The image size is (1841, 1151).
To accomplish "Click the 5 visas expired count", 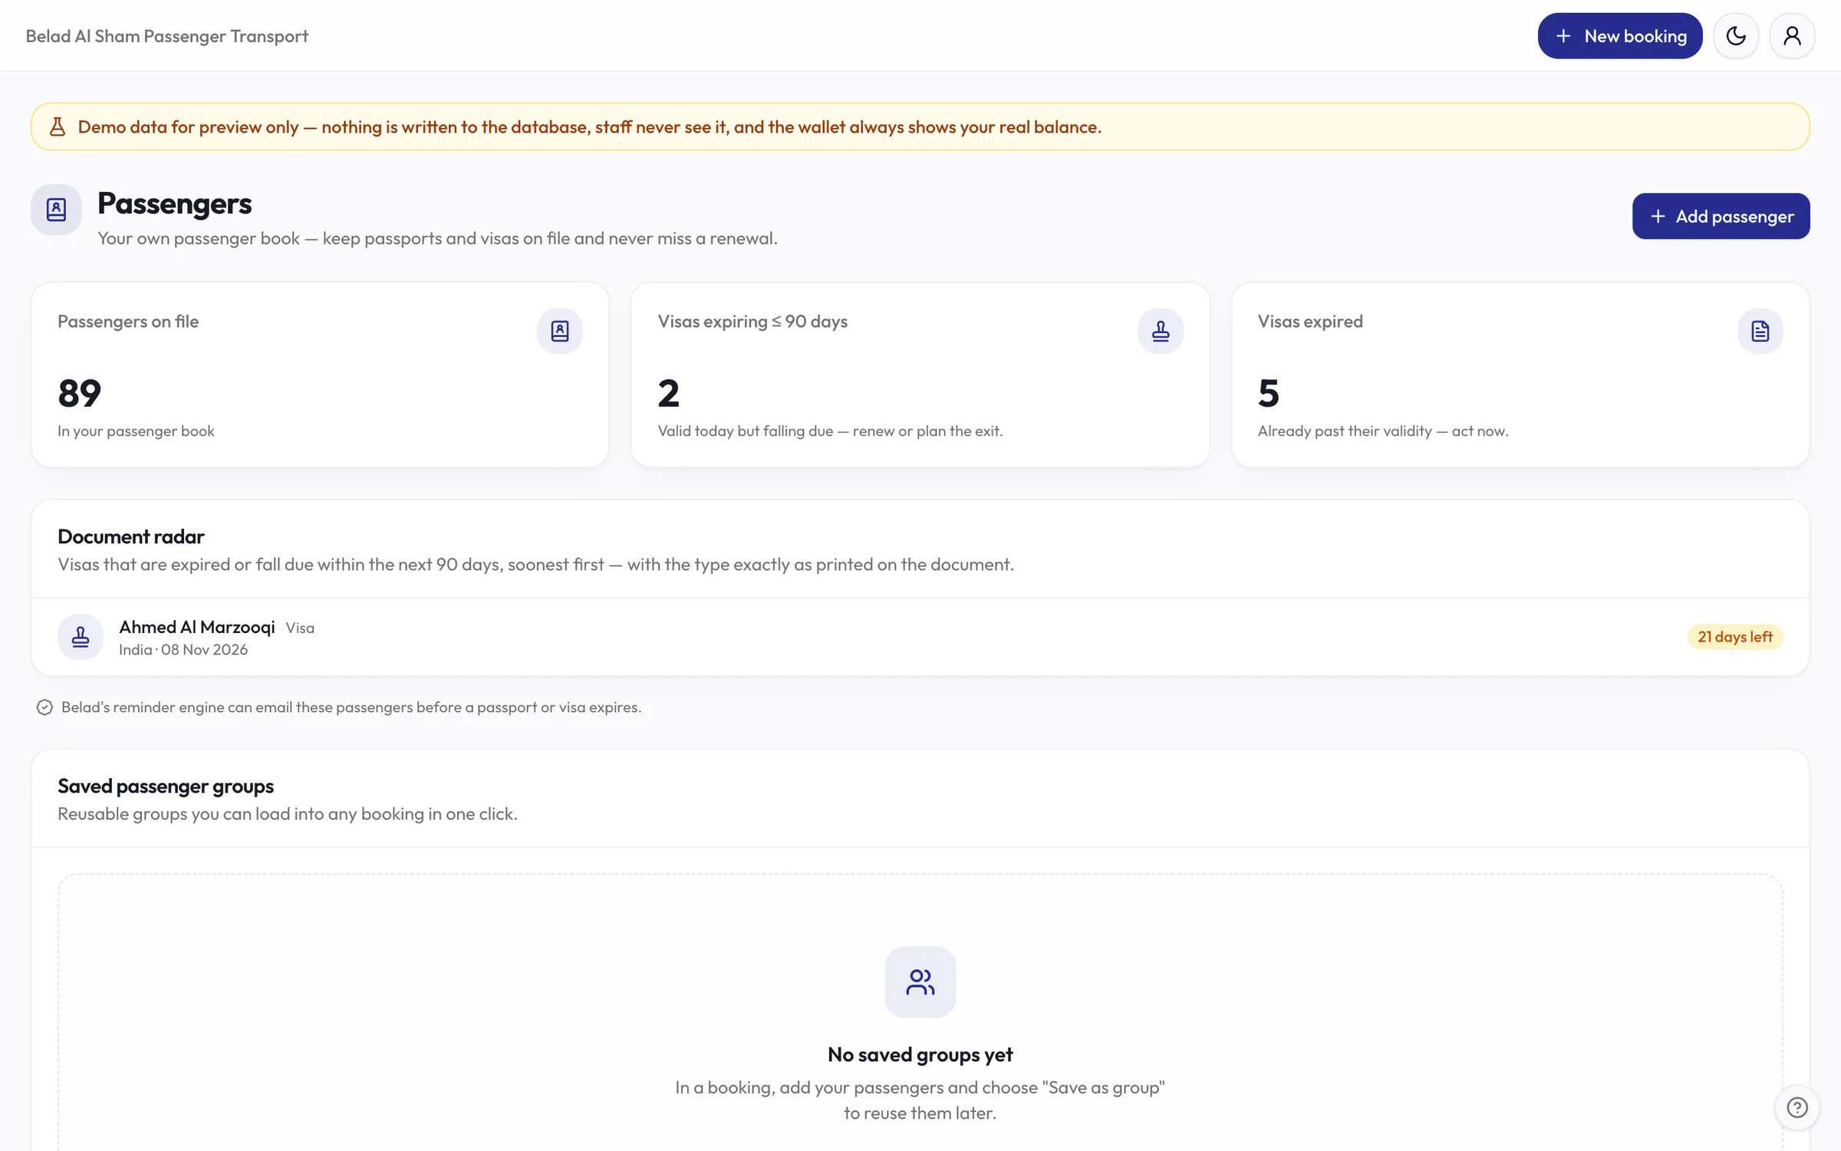I will click(x=1269, y=394).
